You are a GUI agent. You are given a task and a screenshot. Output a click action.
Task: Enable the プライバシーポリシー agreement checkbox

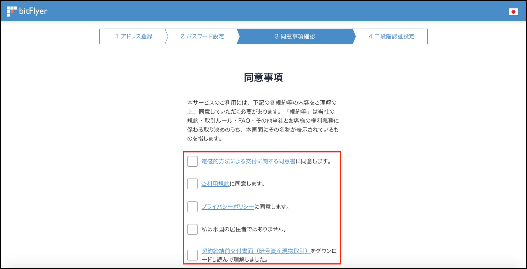click(x=192, y=207)
